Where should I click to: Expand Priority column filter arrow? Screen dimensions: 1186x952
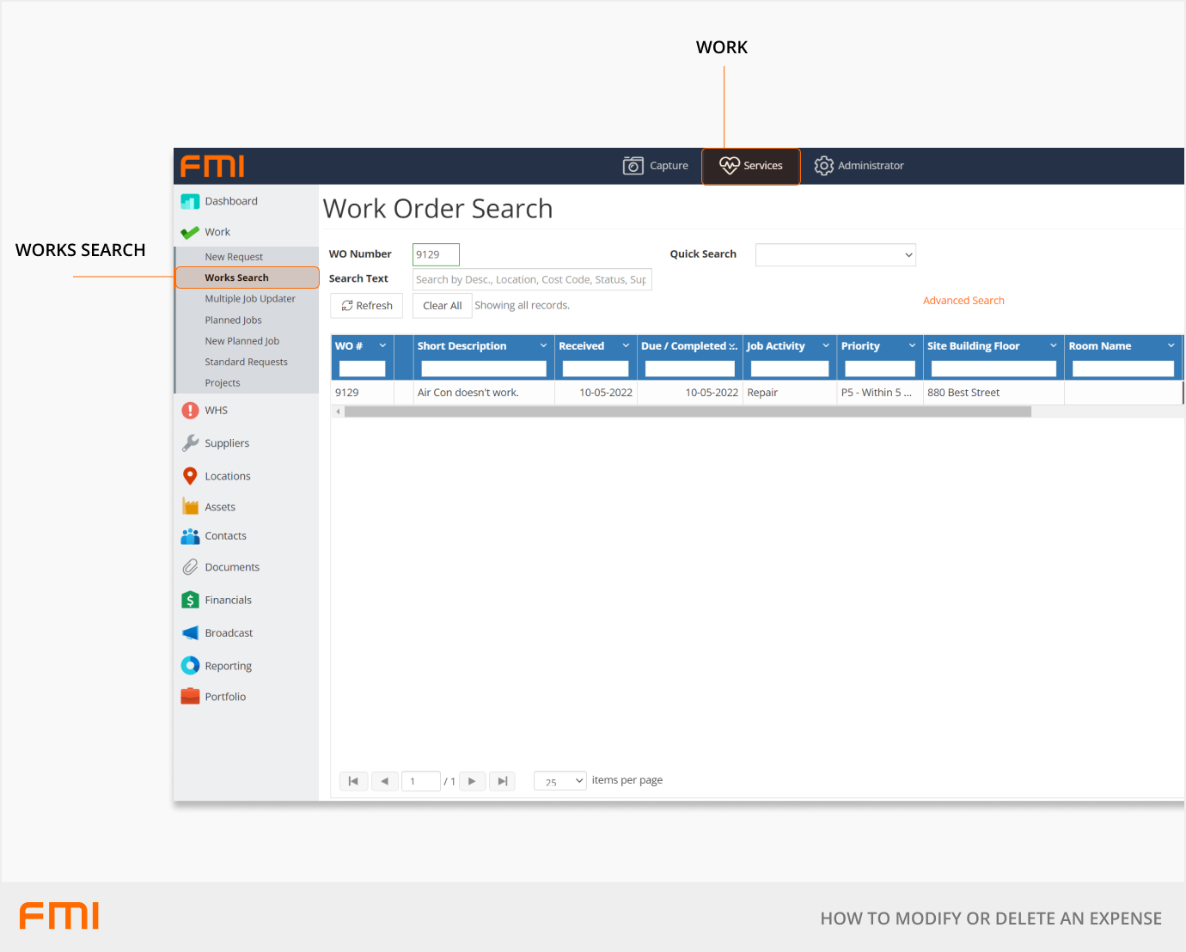pos(912,346)
